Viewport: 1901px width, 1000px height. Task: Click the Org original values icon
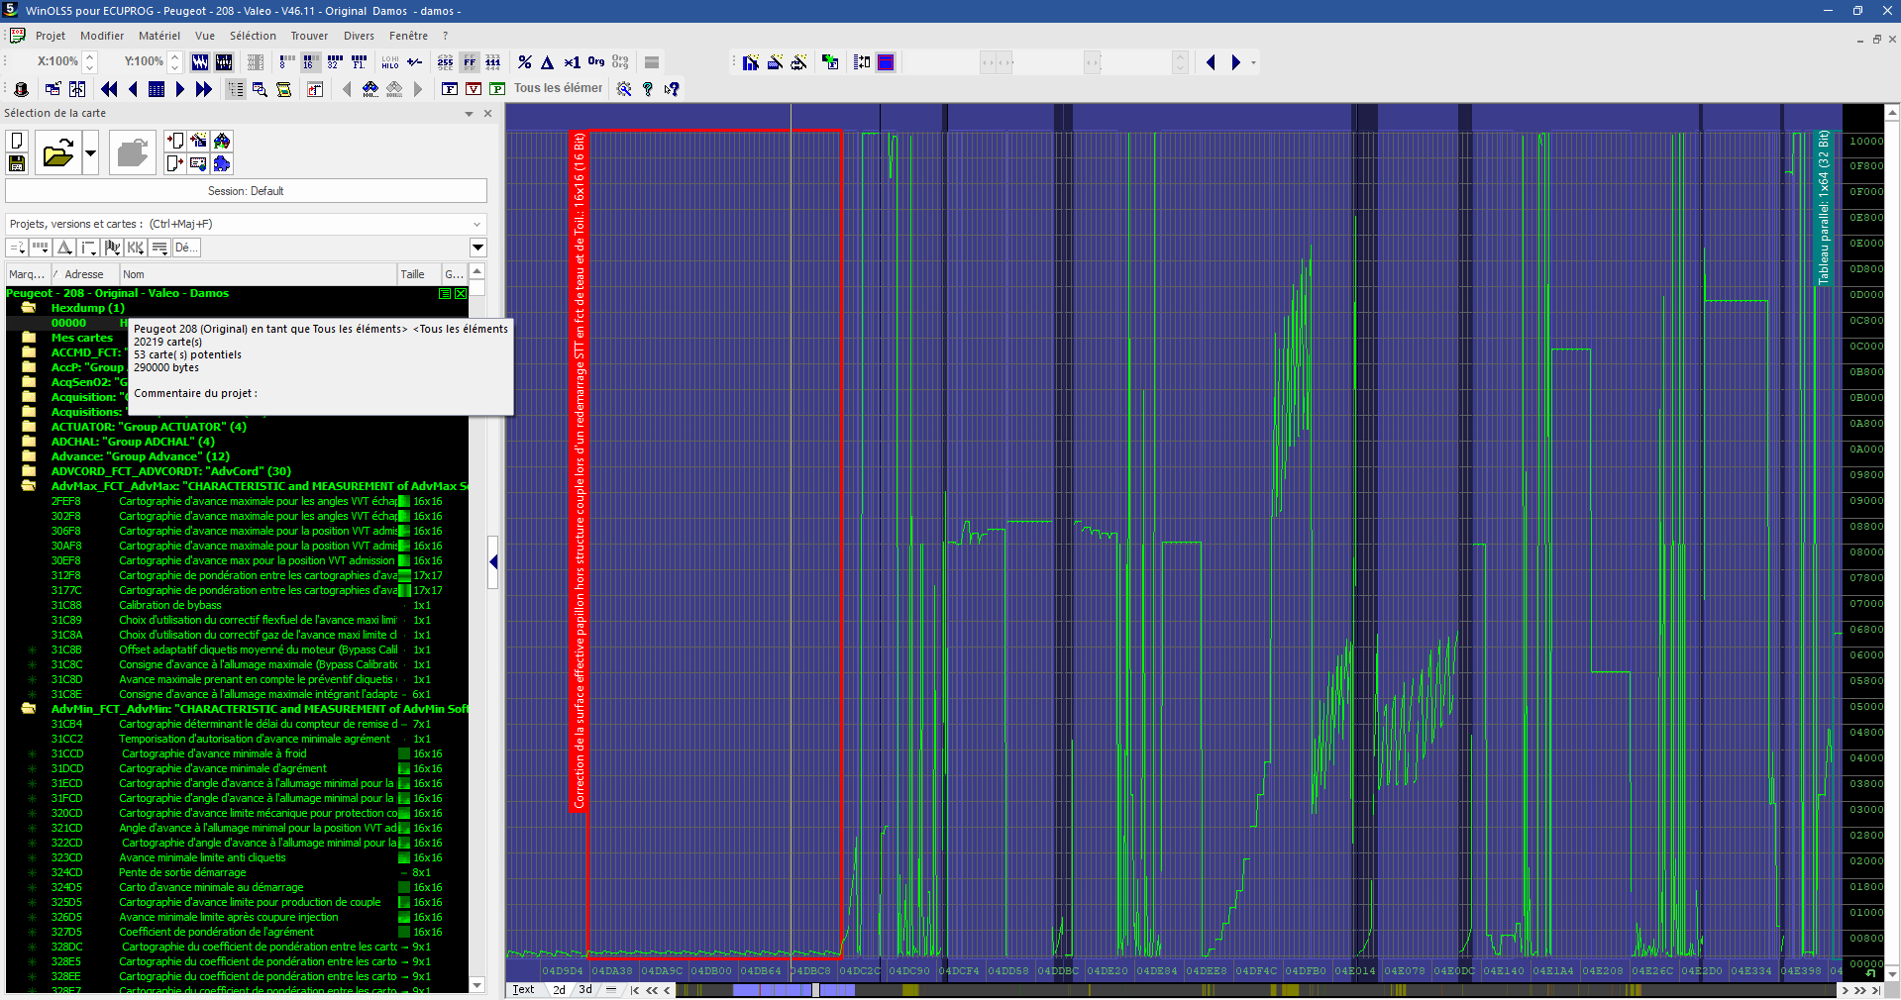[596, 61]
